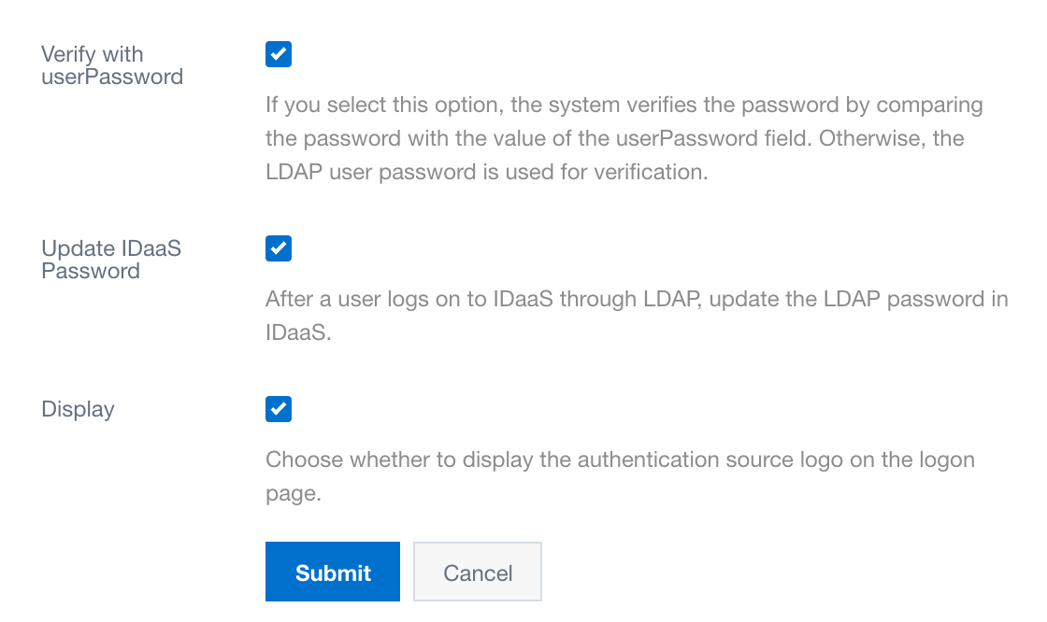Select the "Update IDaaS Password" field label
The image size is (1047, 622).
111,260
